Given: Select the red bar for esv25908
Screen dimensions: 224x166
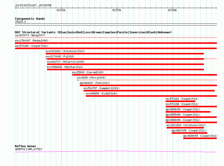Looking at the screenshot, I should point(144,75).
